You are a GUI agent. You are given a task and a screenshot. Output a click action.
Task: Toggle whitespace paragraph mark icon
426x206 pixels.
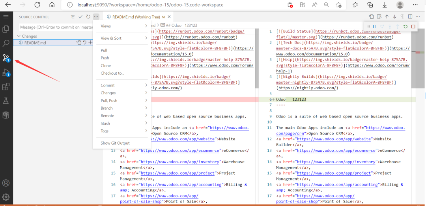click(x=402, y=17)
